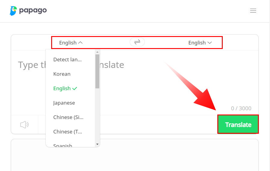Click the scrollbar down arrow
This screenshot has width=270, height=171.
[x=97, y=144]
